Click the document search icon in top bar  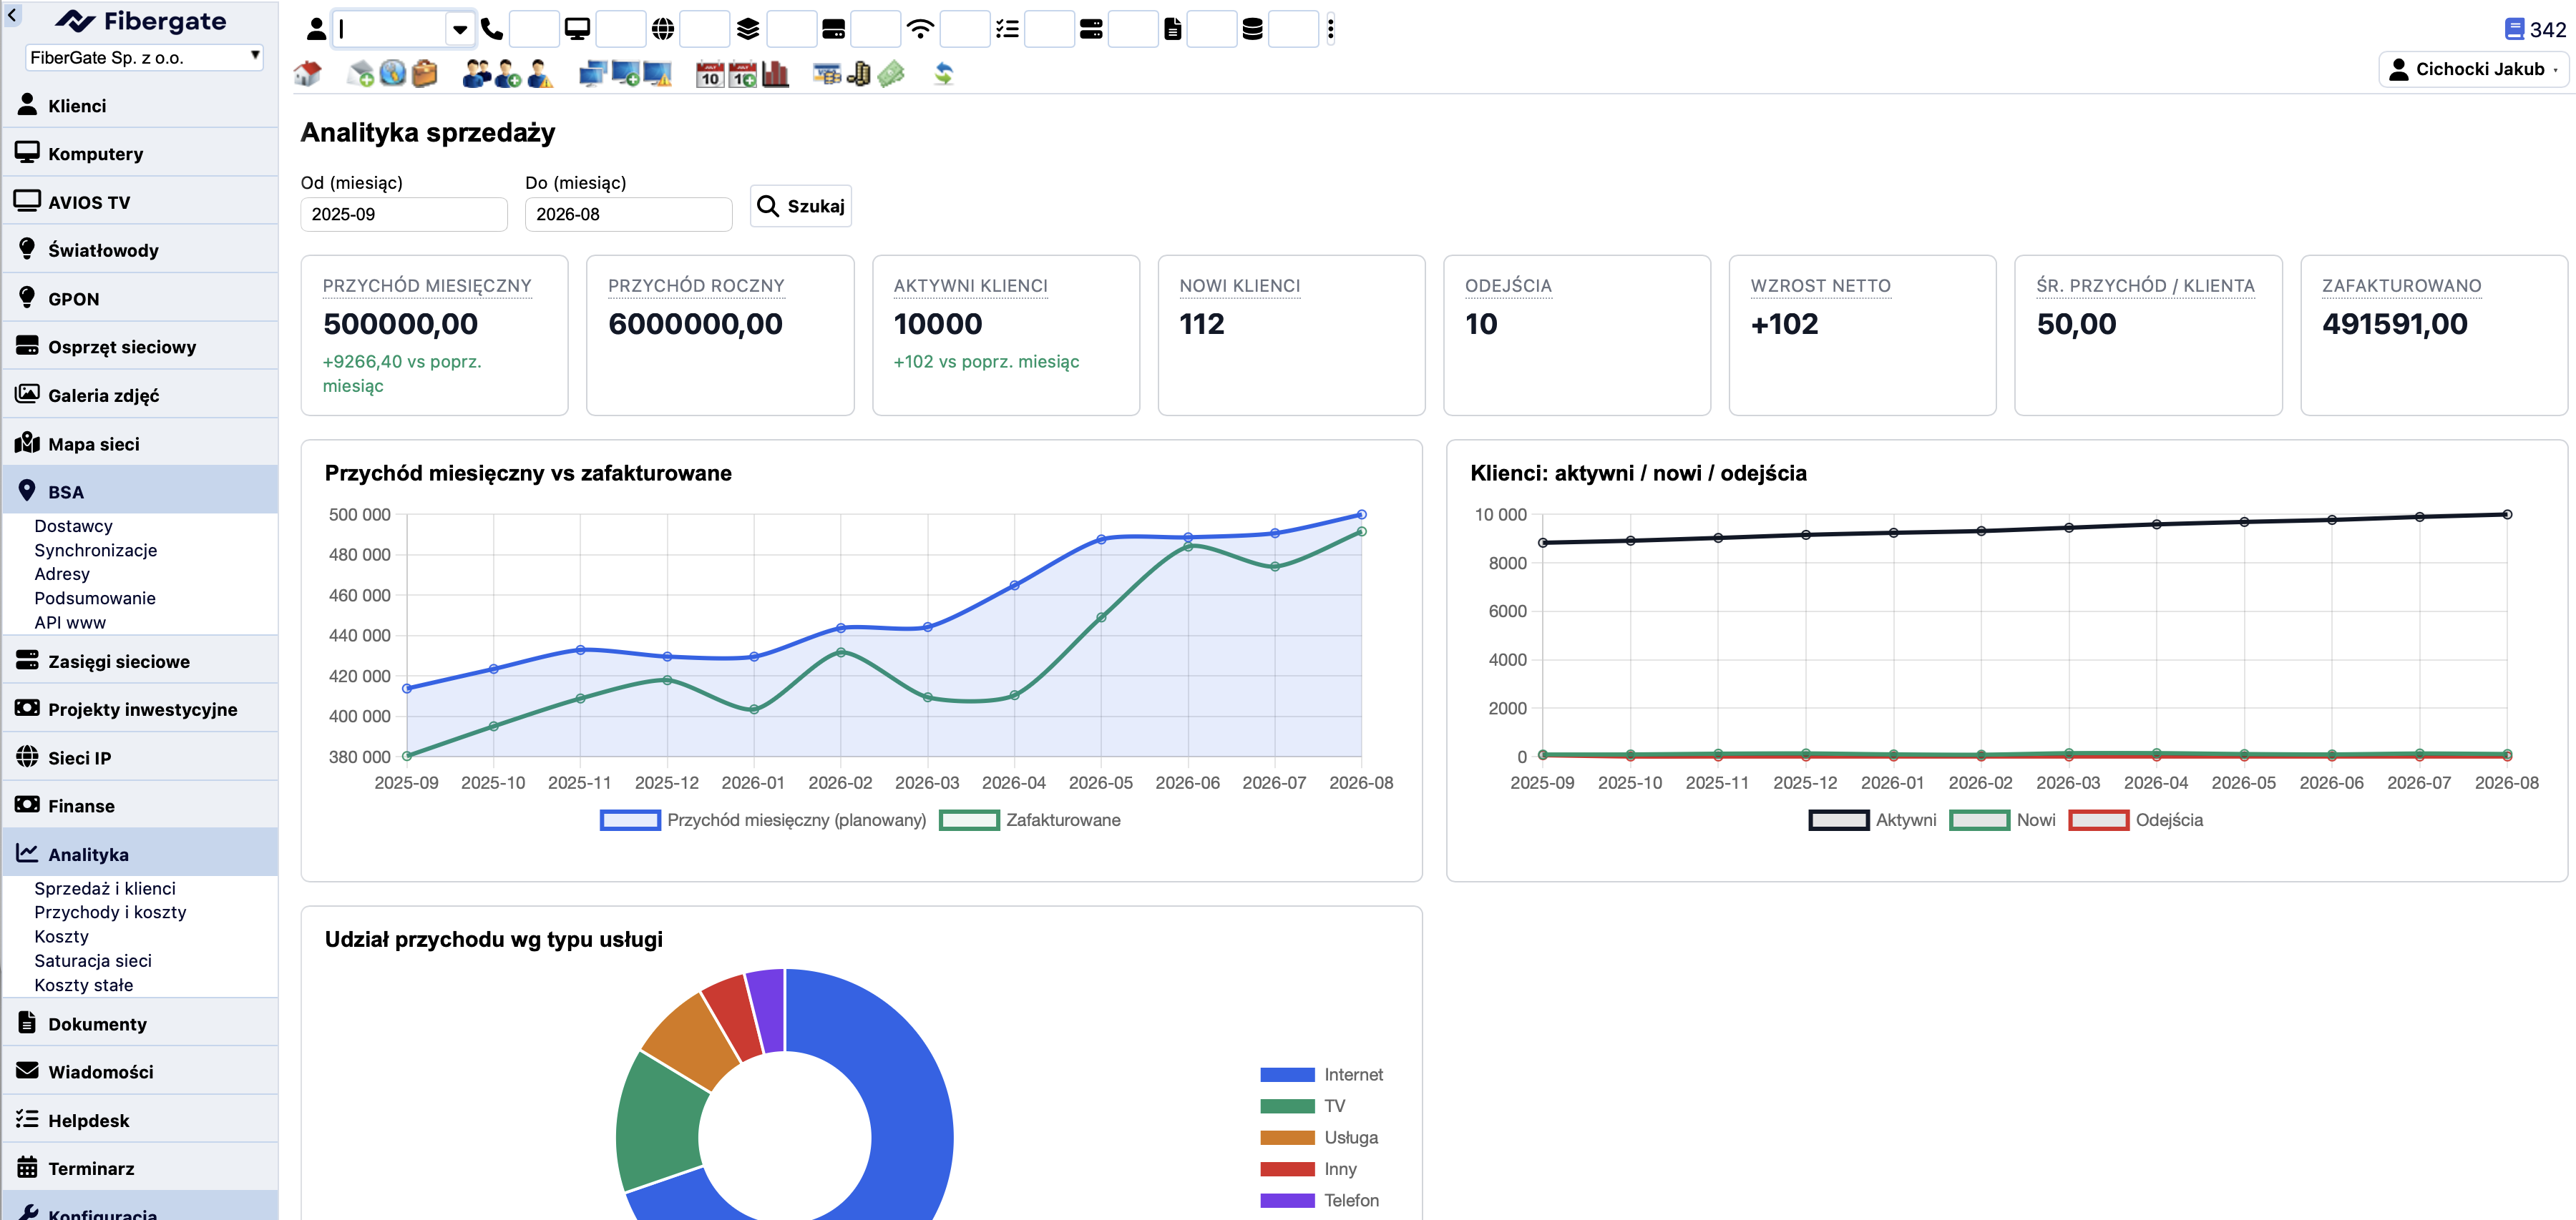coord(1172,29)
